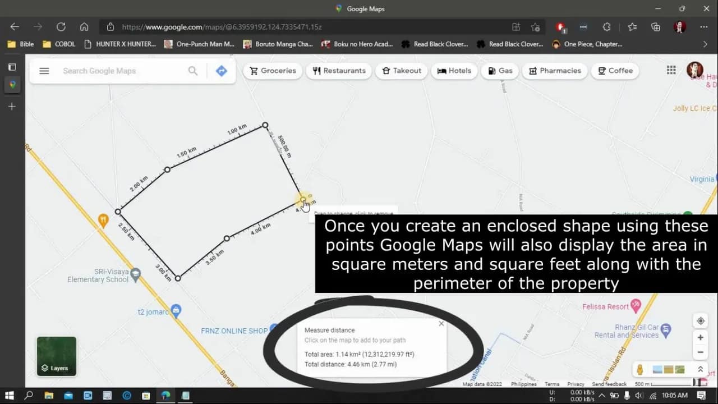Image resolution: width=718 pixels, height=404 pixels.
Task: Open directions with the blue arrow icon
Action: 222,71
